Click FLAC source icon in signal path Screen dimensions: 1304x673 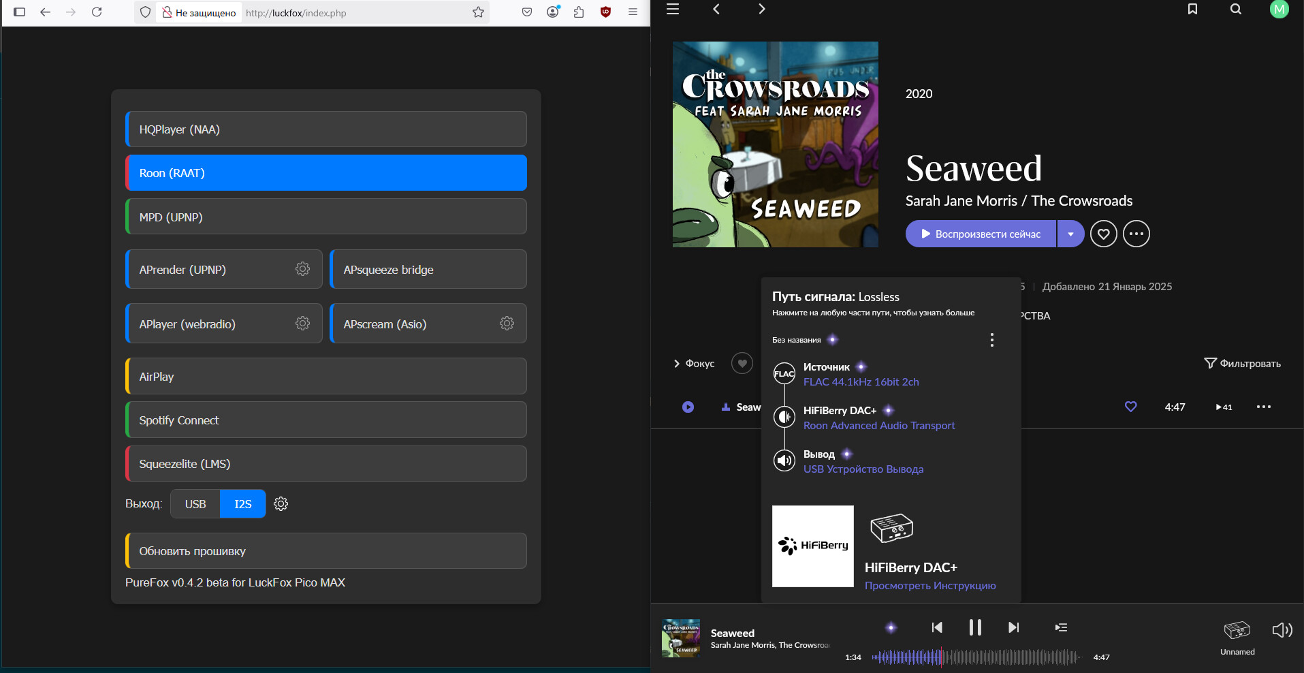pos(784,373)
